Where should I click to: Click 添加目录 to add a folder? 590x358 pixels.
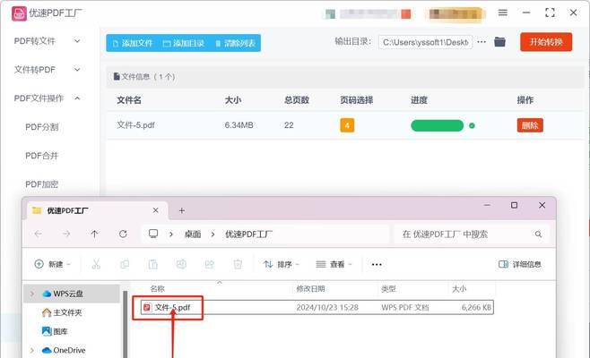[184, 43]
